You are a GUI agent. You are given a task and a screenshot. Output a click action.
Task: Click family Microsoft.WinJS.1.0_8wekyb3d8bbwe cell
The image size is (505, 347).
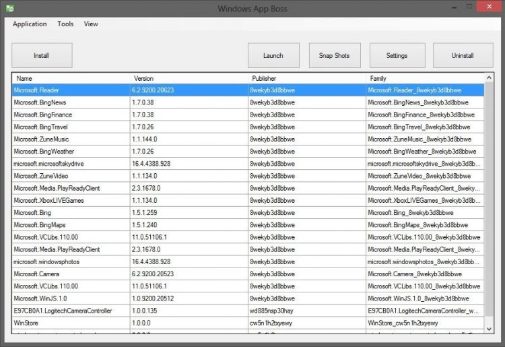[425, 298]
